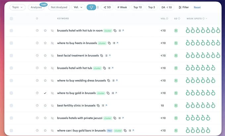
Task: Copy the 'brussels hotel with hot tub in room' keyword
Action: pyautogui.click(x=115, y=30)
